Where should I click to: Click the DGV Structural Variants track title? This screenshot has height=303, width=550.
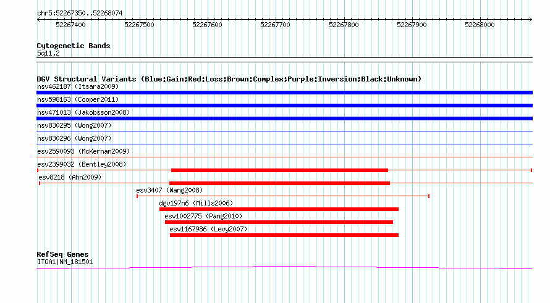tap(229, 79)
